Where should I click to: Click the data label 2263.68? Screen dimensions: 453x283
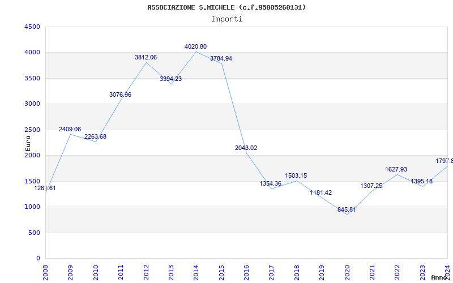(x=95, y=136)
